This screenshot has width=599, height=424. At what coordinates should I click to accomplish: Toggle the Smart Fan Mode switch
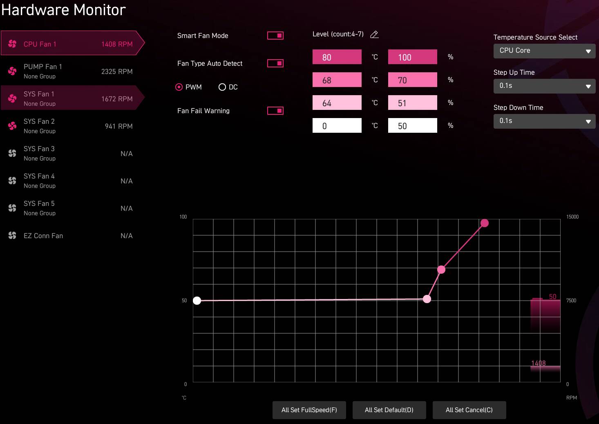pyautogui.click(x=275, y=36)
